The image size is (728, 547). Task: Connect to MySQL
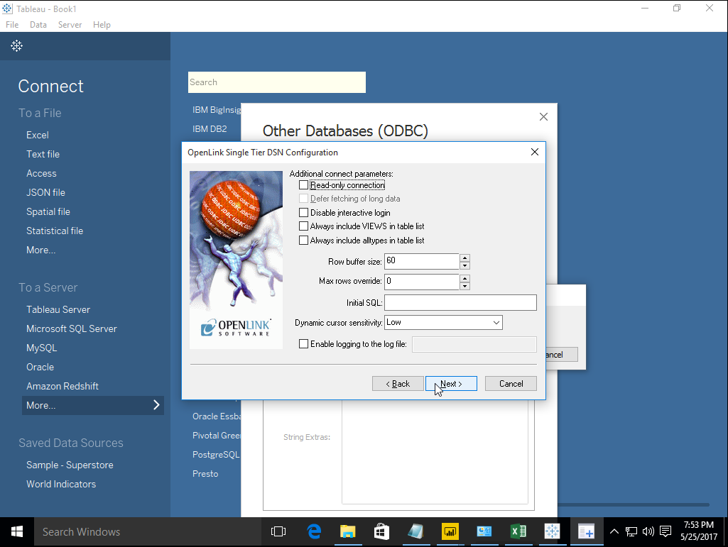41,348
